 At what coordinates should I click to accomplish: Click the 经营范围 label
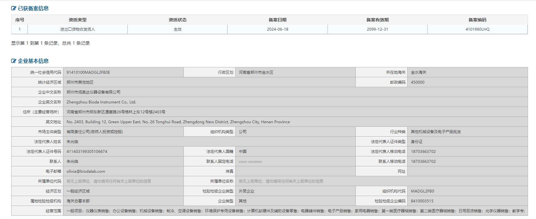(53, 211)
